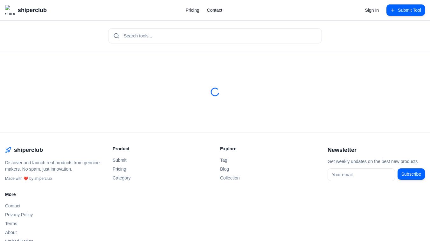The width and height of the screenshot is (430, 241).
Task: Open the Terms link under More
Action: click(x=11, y=224)
